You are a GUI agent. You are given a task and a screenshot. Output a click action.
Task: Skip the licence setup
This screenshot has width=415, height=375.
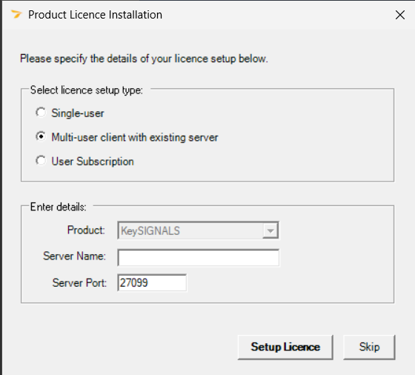[x=369, y=348]
